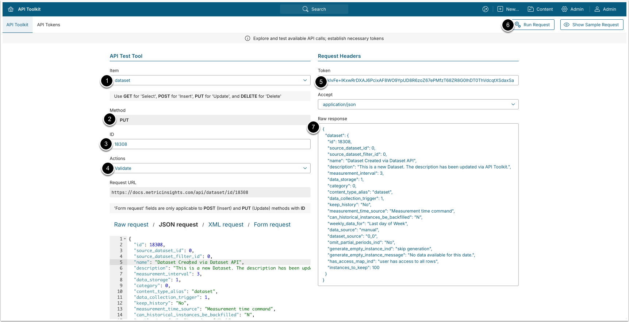Click the info icon beside Explore text
The width and height of the screenshot is (629, 322).
248,38
